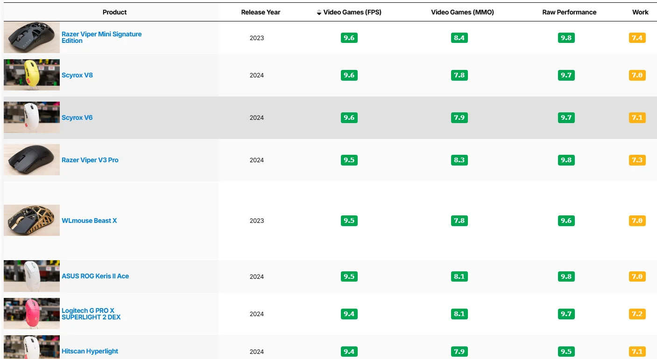Click the Scyrox V6 product name
The width and height of the screenshot is (657, 359).
(77, 117)
